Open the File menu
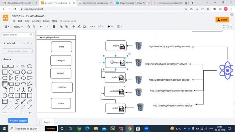 point(14,21)
